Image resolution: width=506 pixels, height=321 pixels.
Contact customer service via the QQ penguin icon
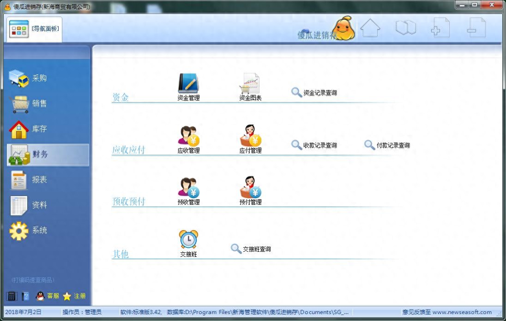click(x=40, y=296)
